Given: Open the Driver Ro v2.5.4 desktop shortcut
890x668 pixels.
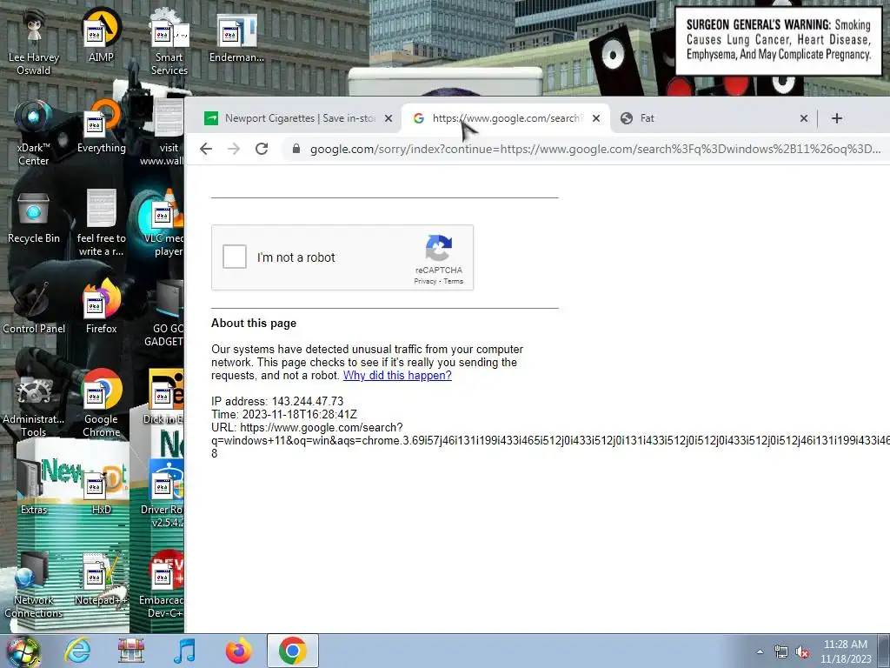Looking at the screenshot, I should click(x=163, y=495).
